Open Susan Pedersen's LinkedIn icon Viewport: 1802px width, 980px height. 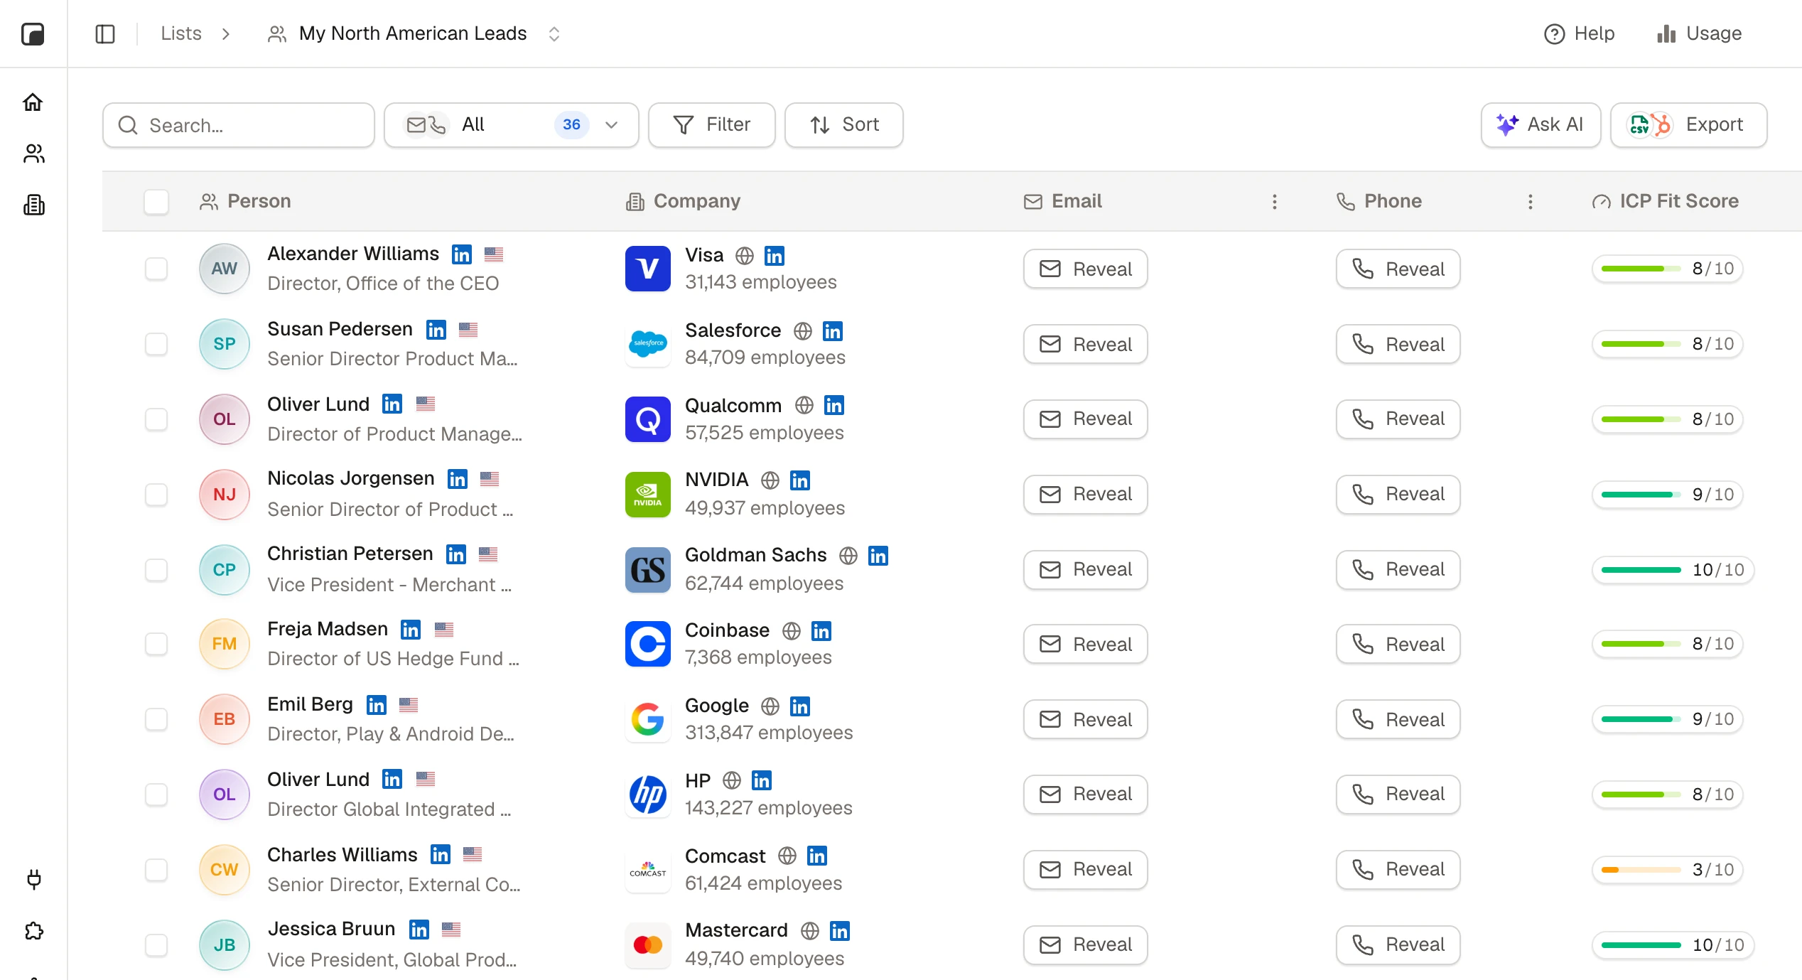436,329
